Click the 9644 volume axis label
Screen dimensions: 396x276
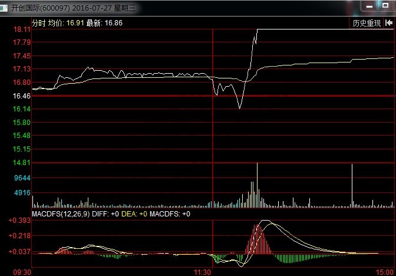(22, 178)
